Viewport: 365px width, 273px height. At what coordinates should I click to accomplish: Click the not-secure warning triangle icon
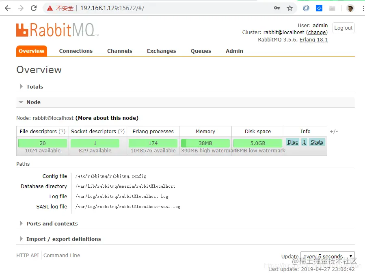coord(50,8)
